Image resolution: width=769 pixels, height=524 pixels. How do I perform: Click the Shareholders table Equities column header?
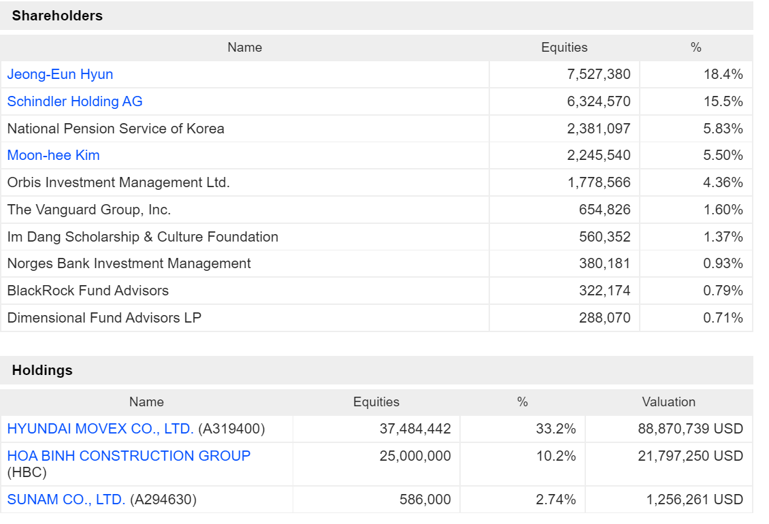[564, 48]
